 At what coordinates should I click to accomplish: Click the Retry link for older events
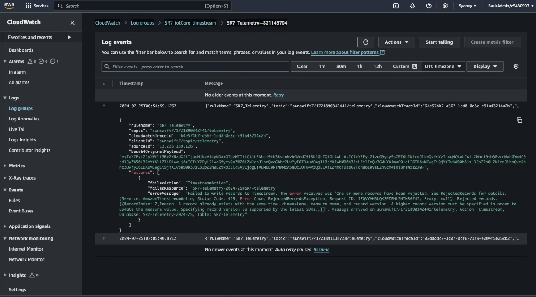[x=279, y=95]
